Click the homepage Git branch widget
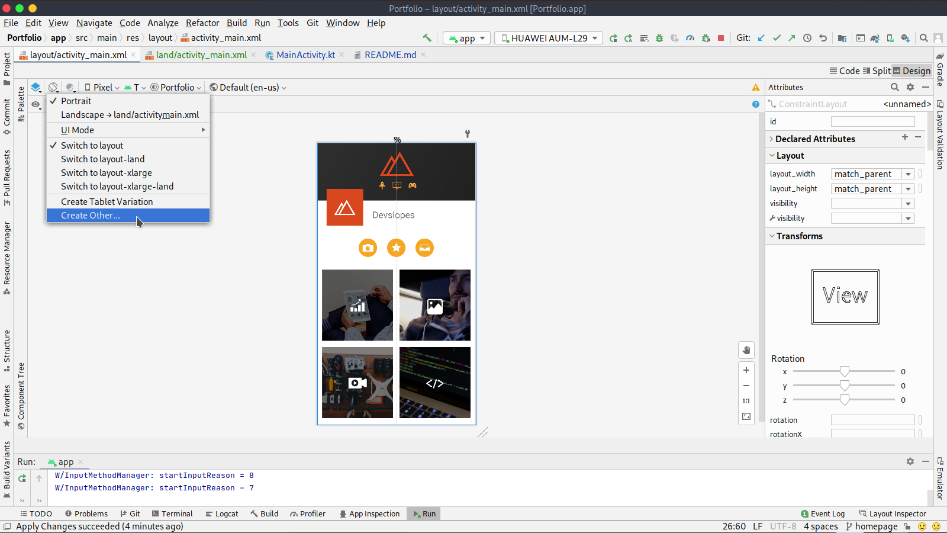The height and width of the screenshot is (533, 947). click(x=872, y=526)
